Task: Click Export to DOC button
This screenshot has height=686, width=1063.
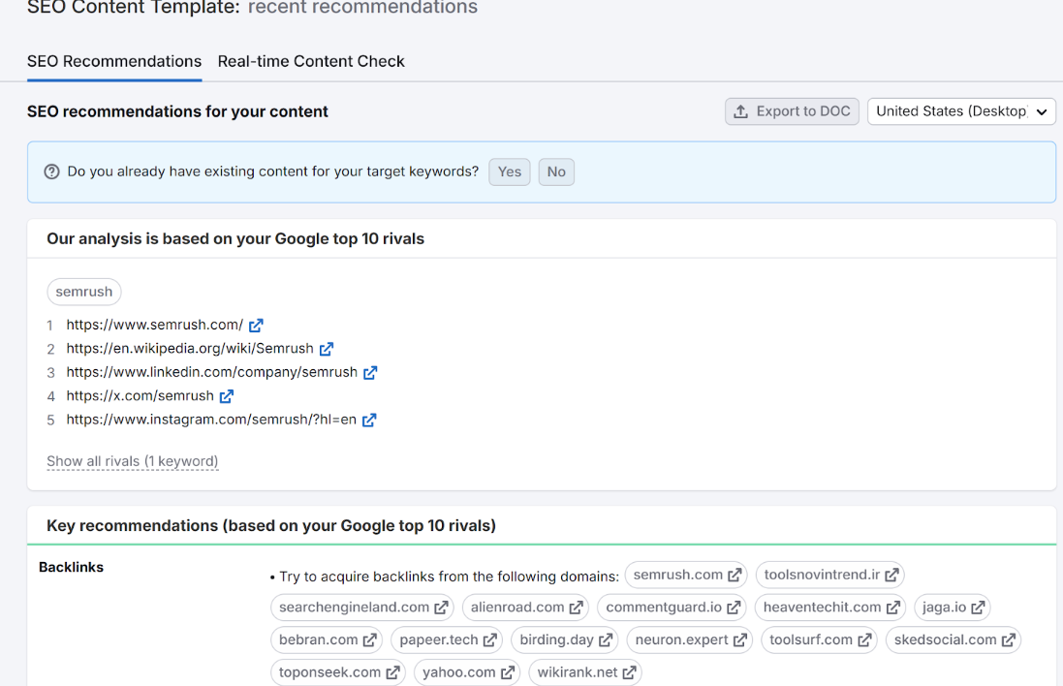Action: tap(792, 111)
